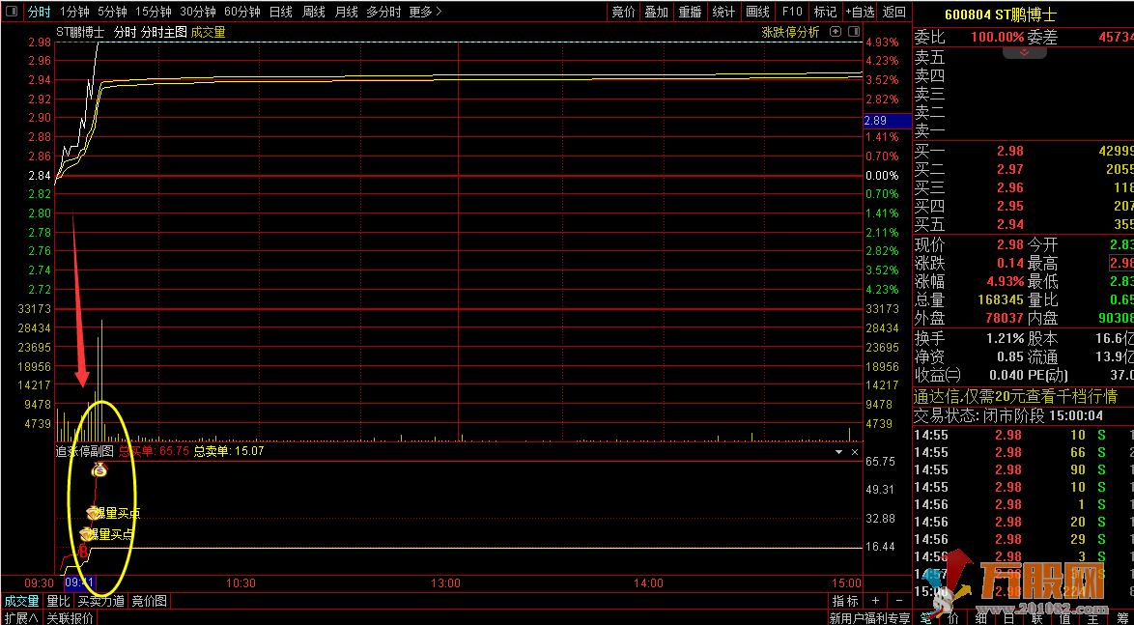Viewport: 1134px width, 625px height.
Task: Click the money bag signal icon
Action: point(99,470)
